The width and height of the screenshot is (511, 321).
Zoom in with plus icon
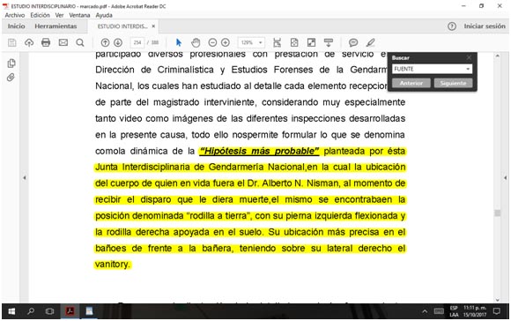226,42
